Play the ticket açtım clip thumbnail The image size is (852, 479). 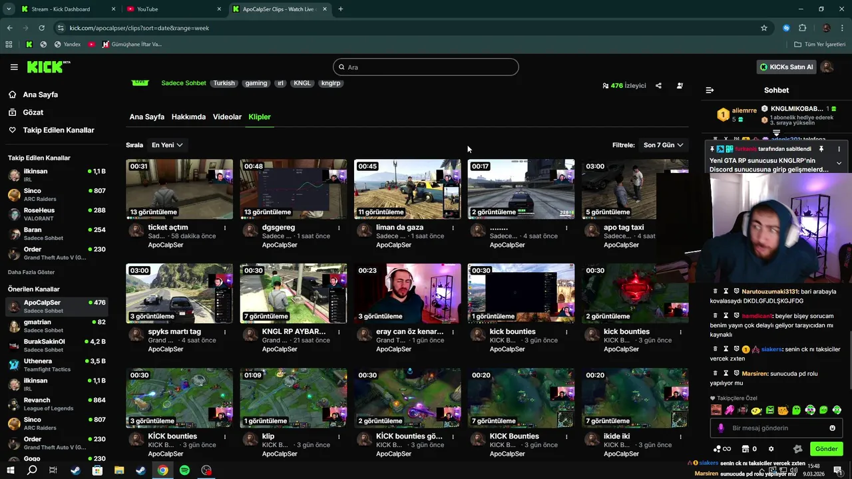(x=180, y=189)
